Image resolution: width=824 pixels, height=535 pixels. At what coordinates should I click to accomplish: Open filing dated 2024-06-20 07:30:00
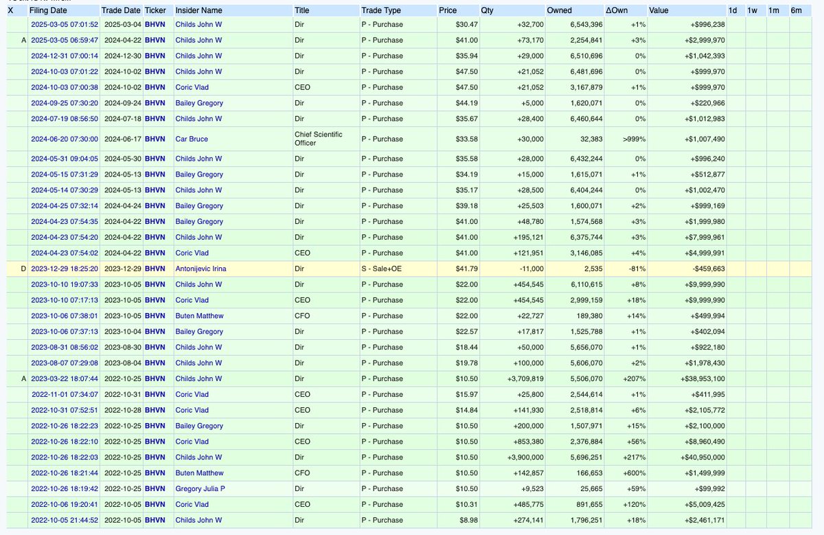(65, 139)
